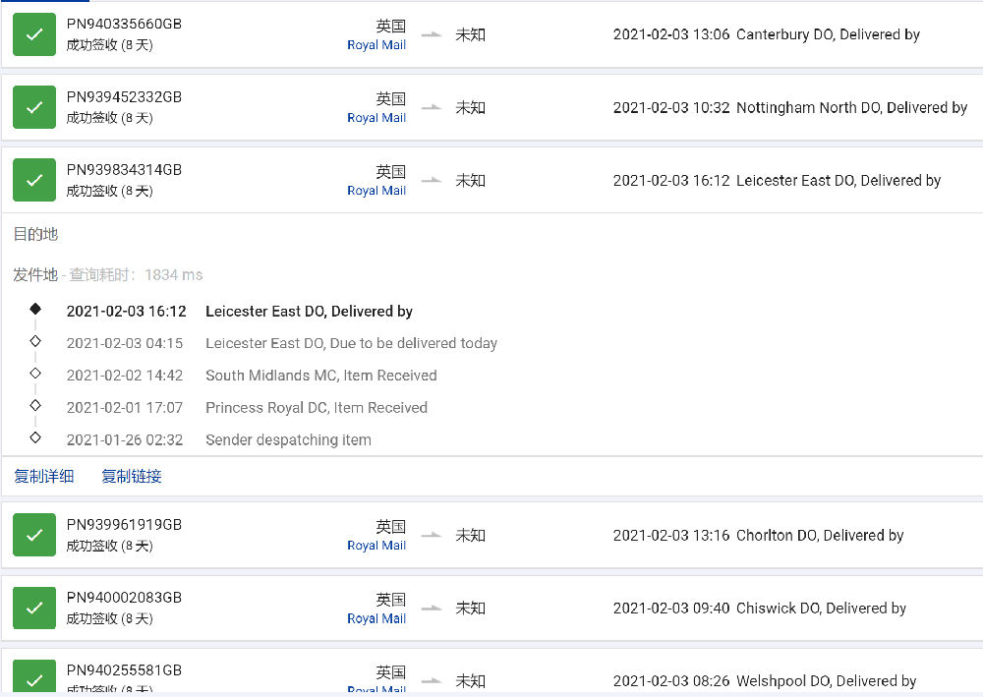Select the Sender despatching item event marker
Viewport: 983px width, 697px height.
(x=35, y=437)
